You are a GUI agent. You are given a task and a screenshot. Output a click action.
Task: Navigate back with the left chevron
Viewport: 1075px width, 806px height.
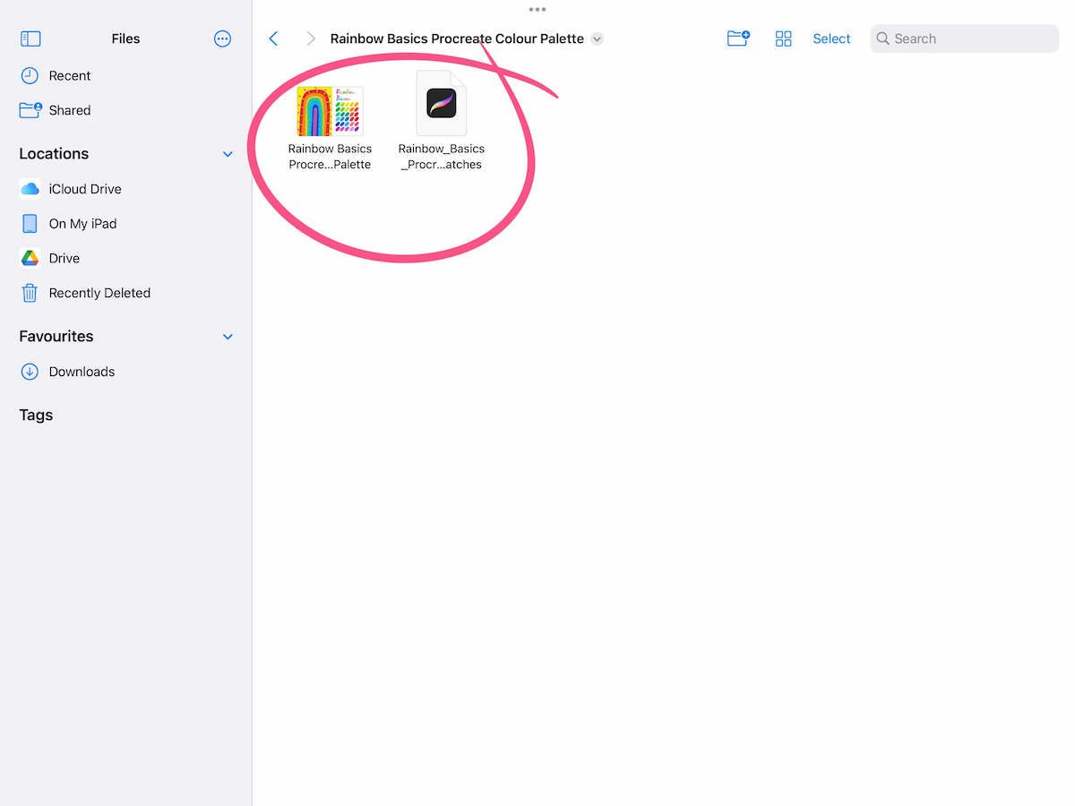coord(273,39)
